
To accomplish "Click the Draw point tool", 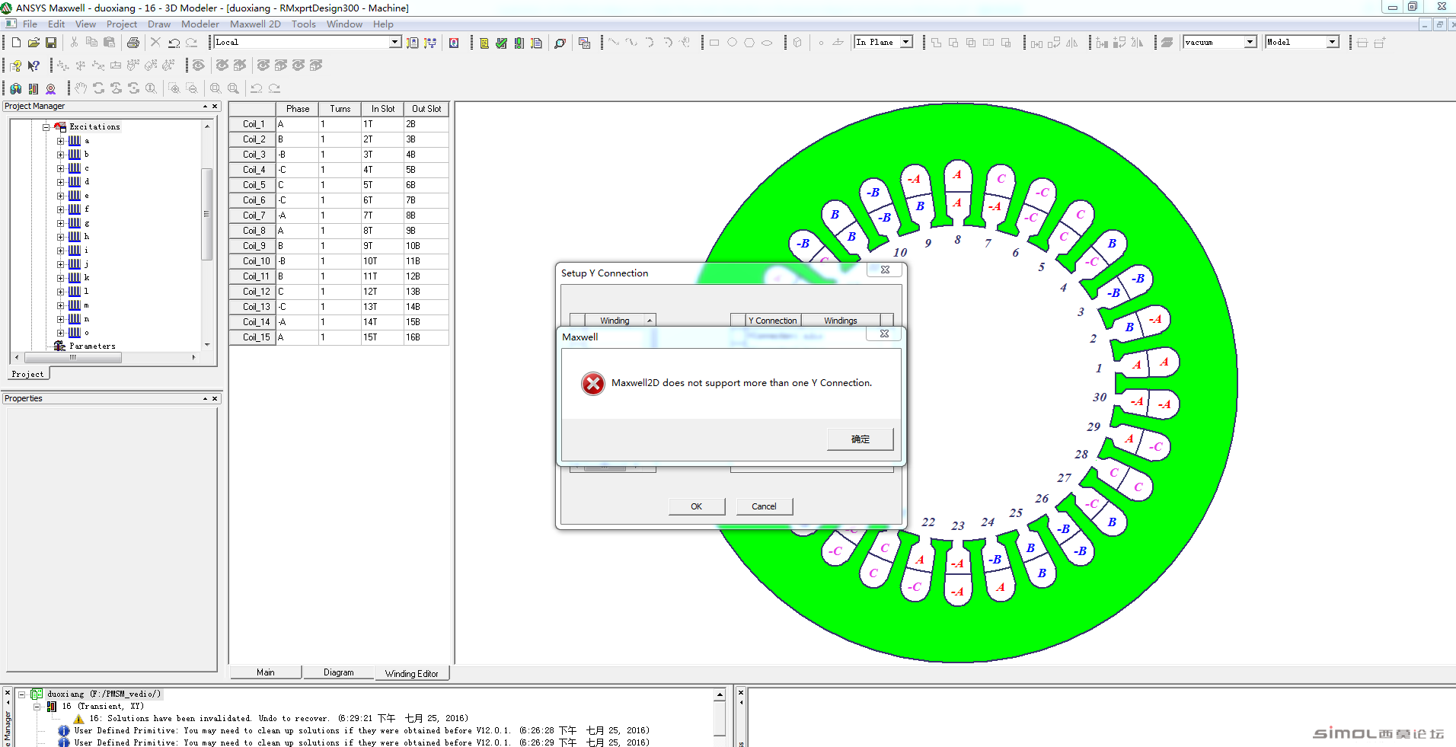I will [x=821, y=43].
